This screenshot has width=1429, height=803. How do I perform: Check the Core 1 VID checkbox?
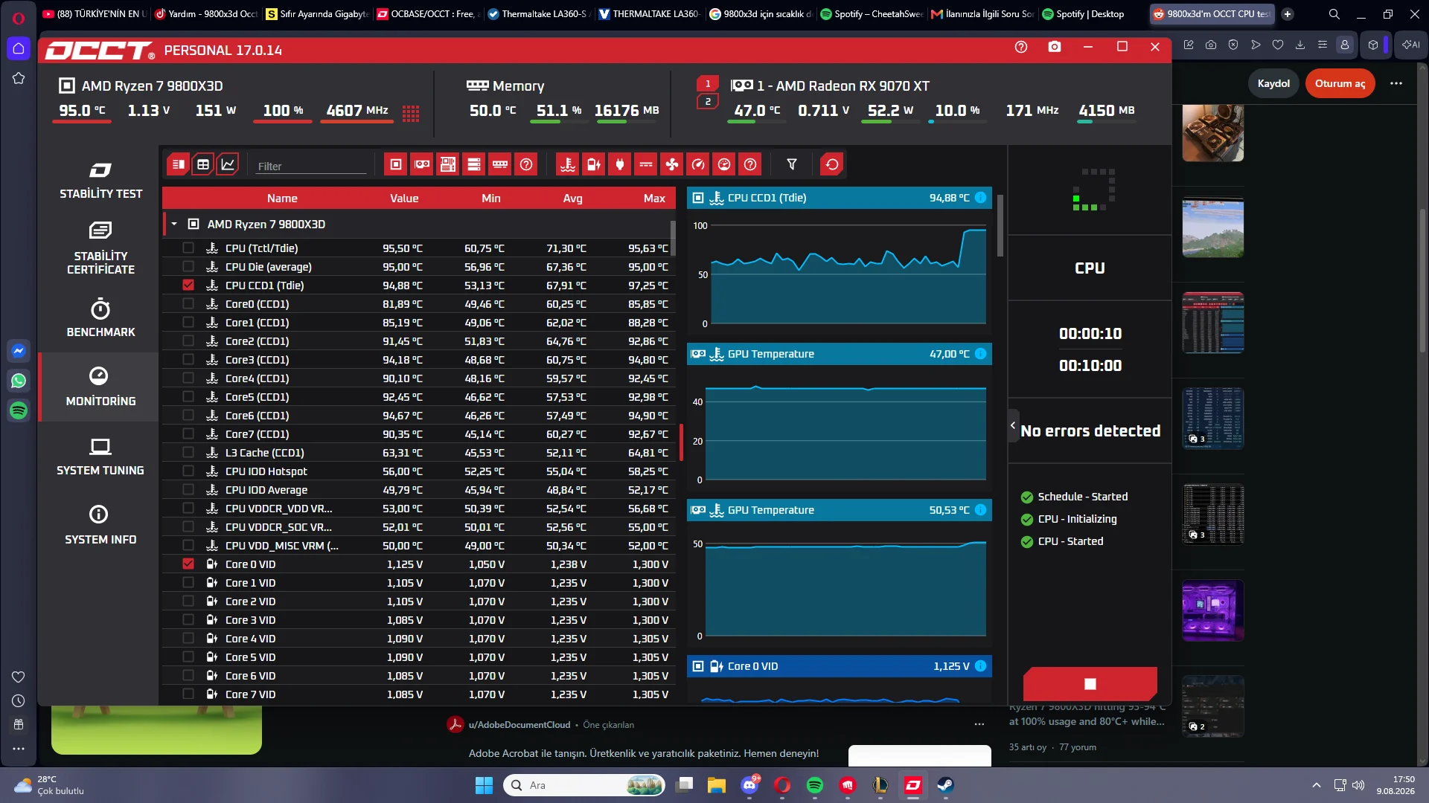(188, 582)
